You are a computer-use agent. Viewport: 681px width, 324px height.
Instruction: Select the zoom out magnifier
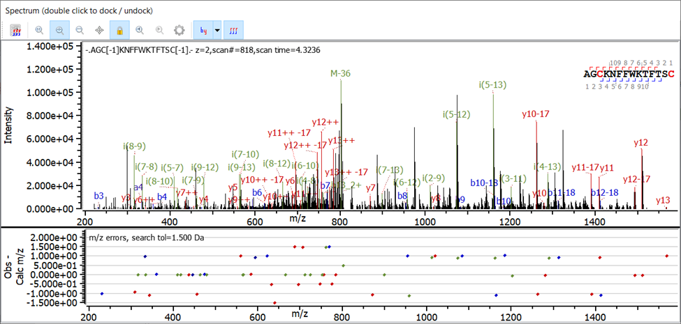tap(80, 31)
